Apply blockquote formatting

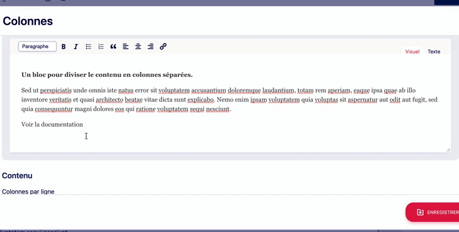pos(113,47)
